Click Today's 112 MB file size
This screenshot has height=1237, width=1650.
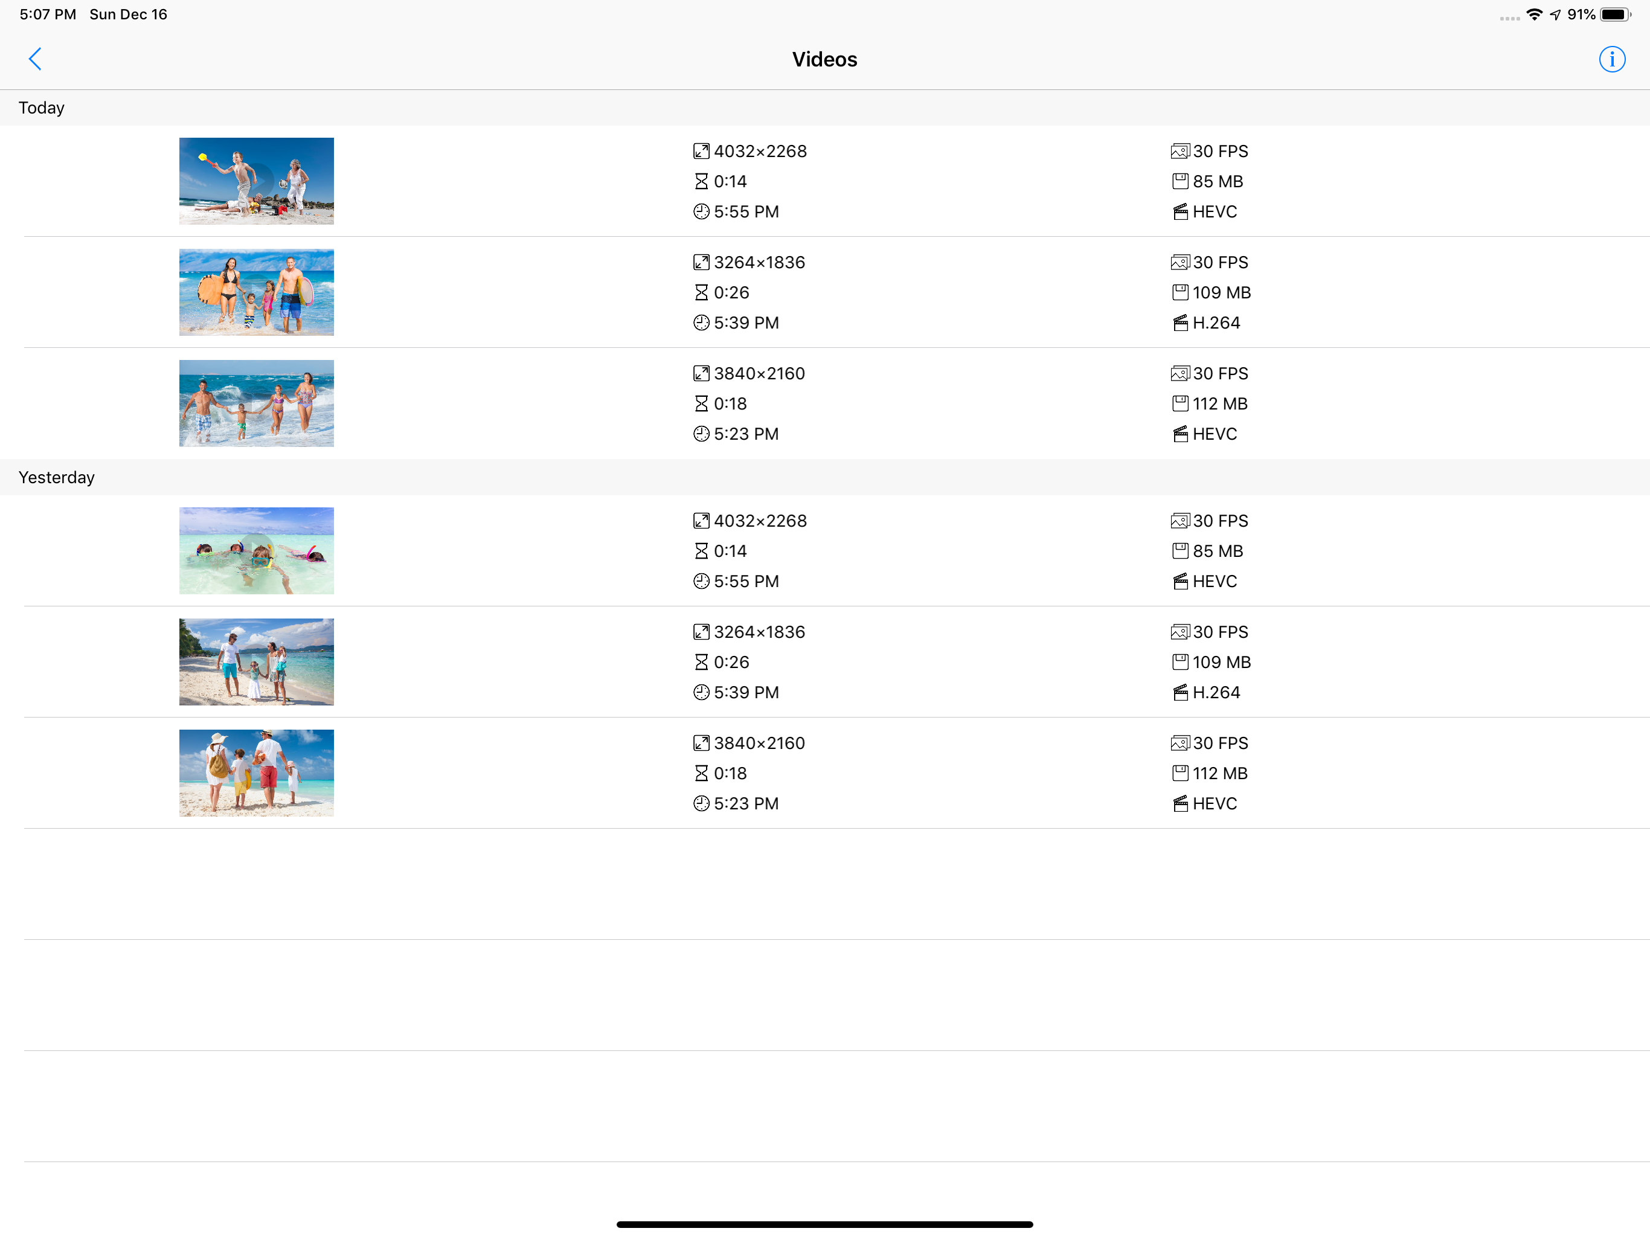pos(1219,403)
